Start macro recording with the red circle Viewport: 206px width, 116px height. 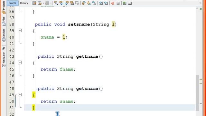[113, 3]
